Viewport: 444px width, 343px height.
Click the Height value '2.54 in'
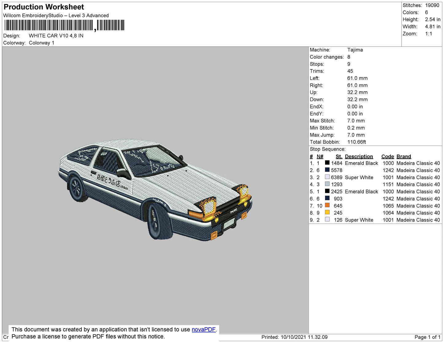(433, 19)
